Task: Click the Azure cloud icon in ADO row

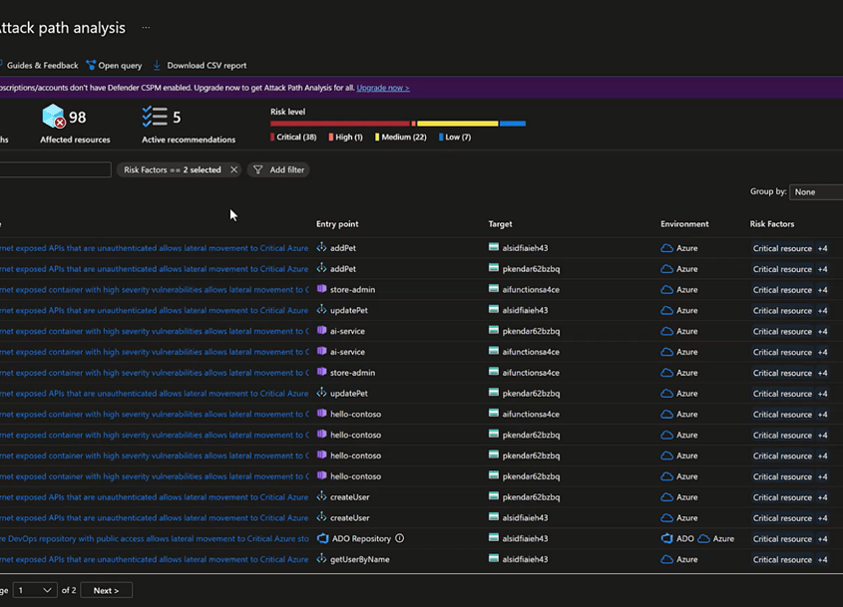Action: (704, 538)
